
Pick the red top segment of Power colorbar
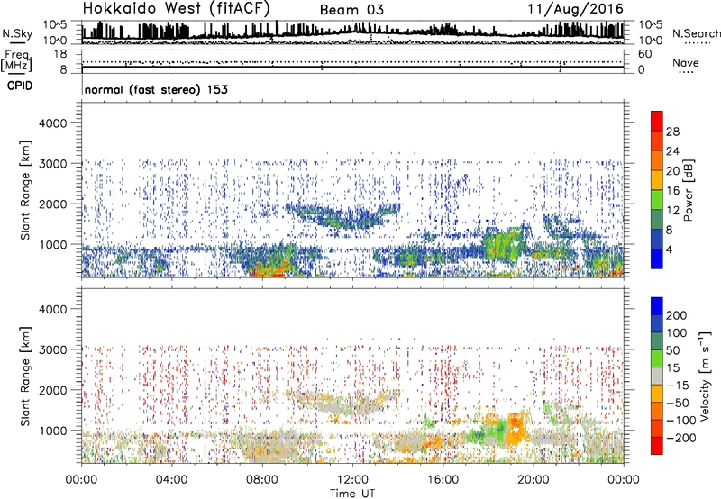[657, 121]
